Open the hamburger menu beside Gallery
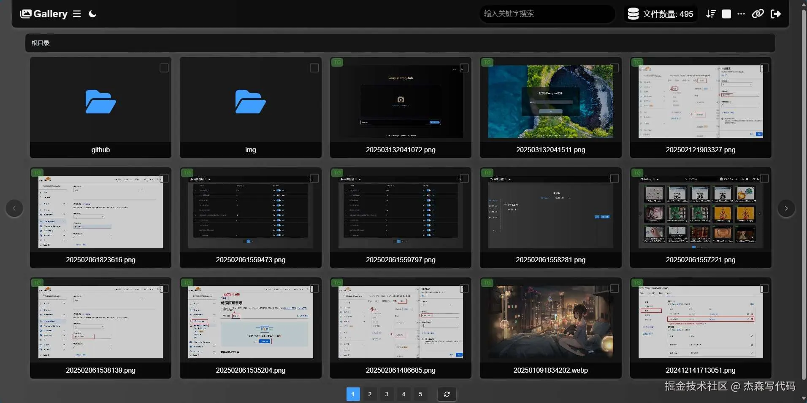The height and width of the screenshot is (403, 807). (x=77, y=14)
